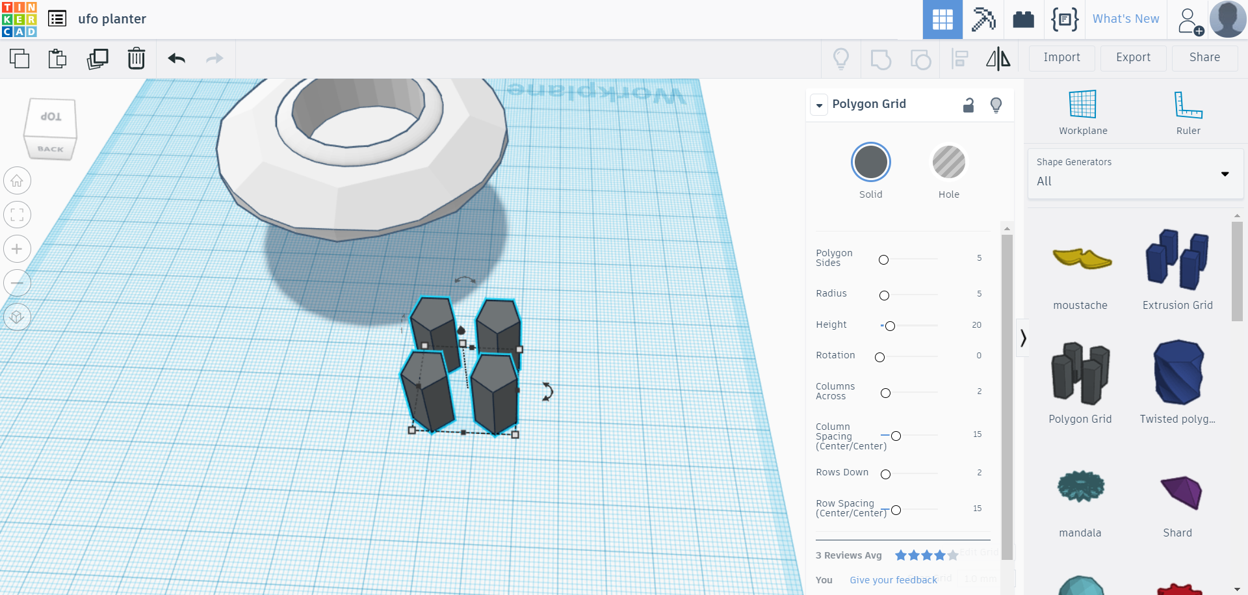
Task: Click the Import button
Action: pos(1062,58)
